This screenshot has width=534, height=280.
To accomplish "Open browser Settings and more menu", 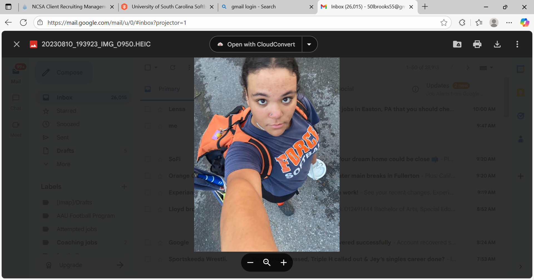I will [x=509, y=22].
